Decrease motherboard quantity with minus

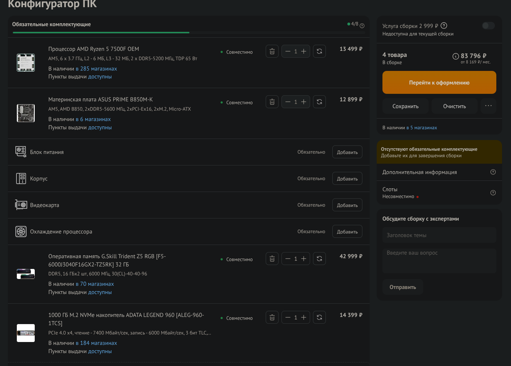coord(288,102)
